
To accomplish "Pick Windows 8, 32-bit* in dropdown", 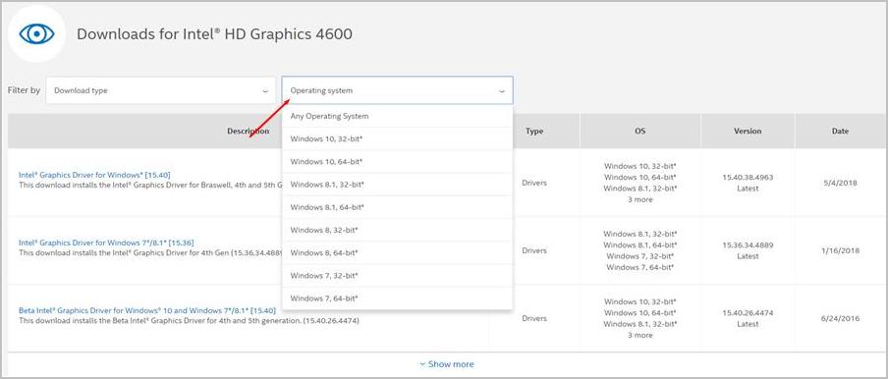I will pos(398,230).
